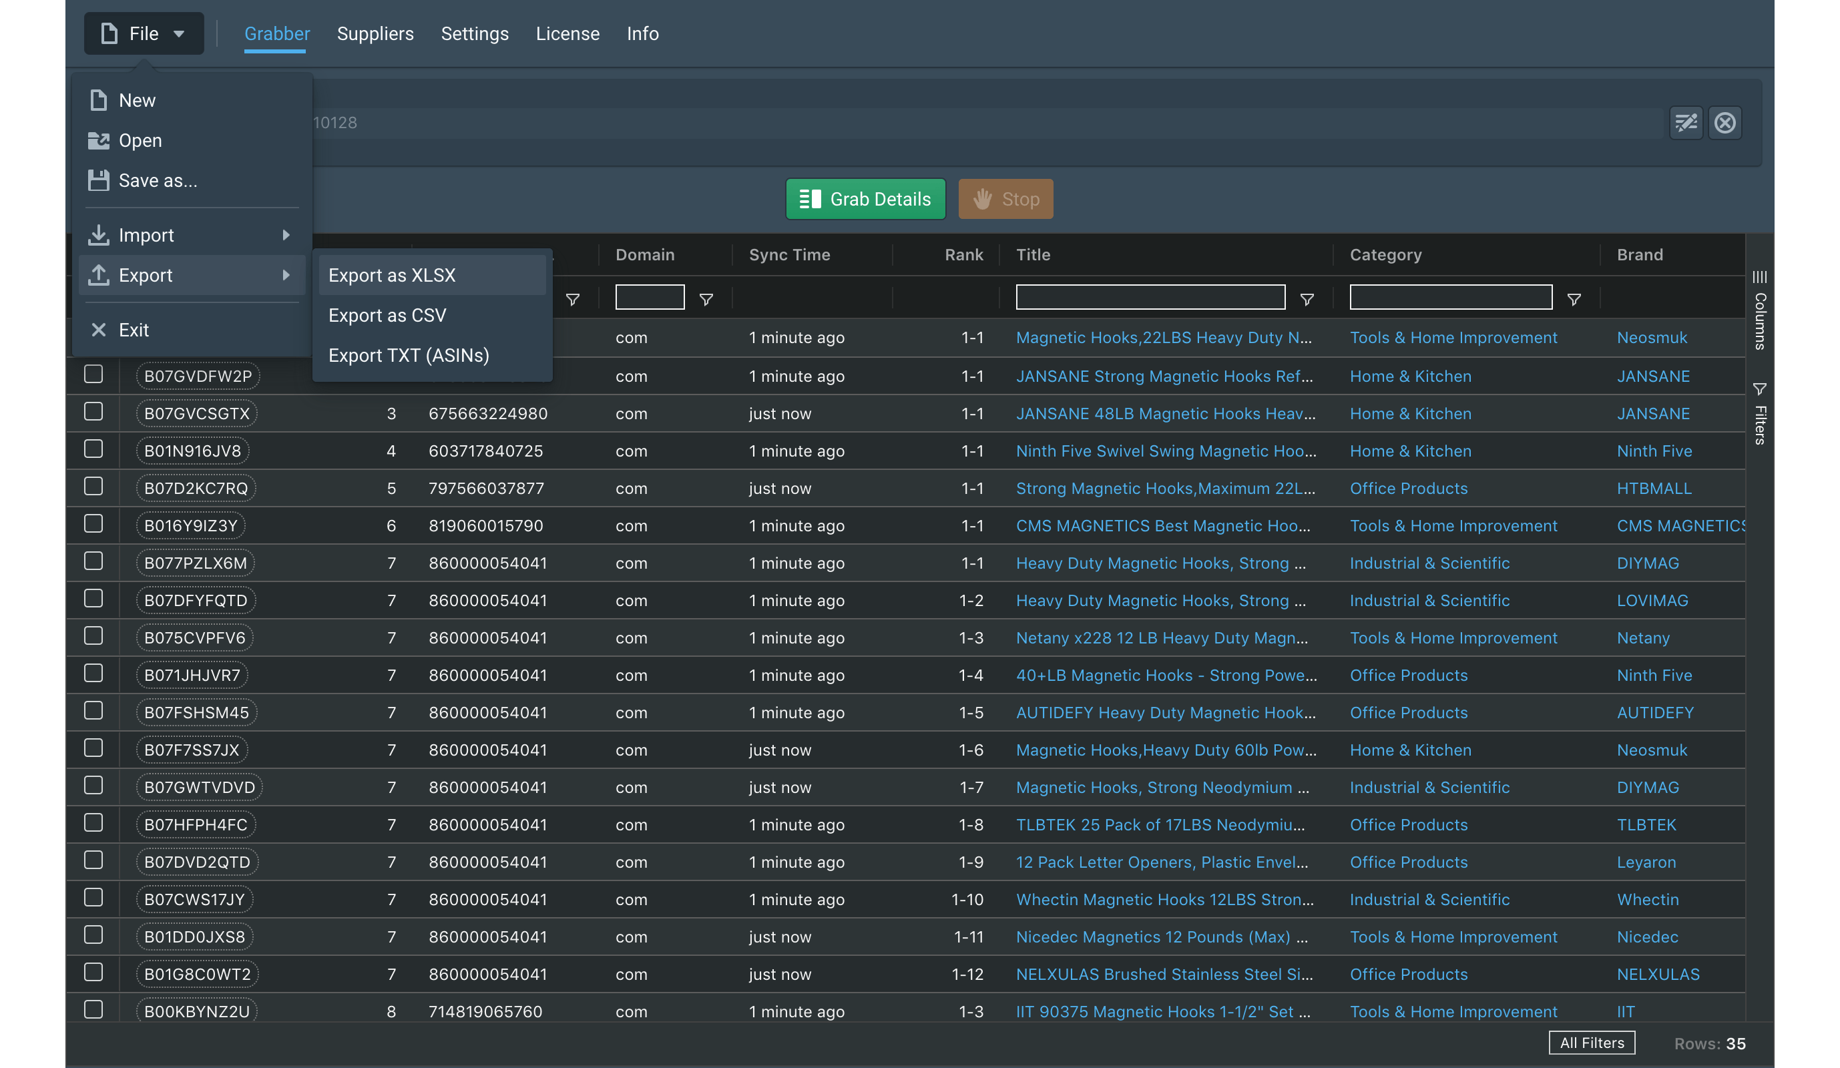This screenshot has width=1840, height=1068.
Task: Switch to the License tab
Action: (567, 33)
